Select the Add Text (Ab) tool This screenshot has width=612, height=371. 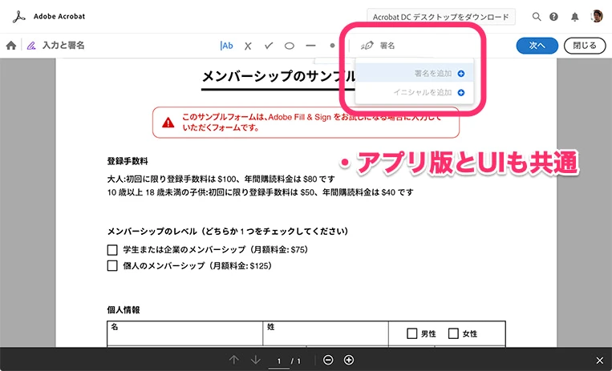[x=227, y=46]
